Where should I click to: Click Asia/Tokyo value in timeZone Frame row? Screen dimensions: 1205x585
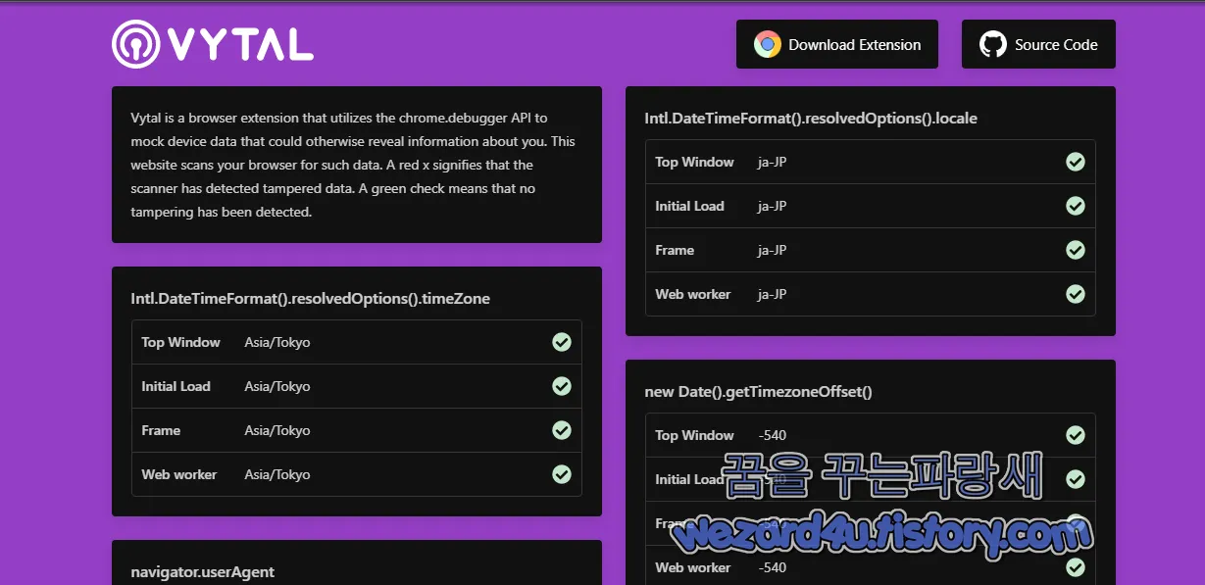coord(277,430)
